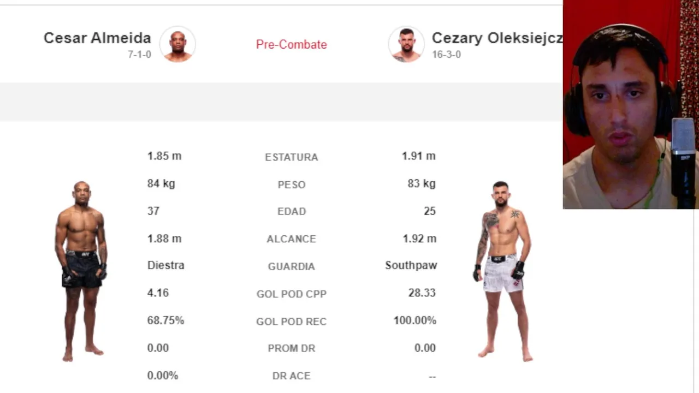Screen dimensions: 699x393
Task: Click Cezary Oleksiejczuk's round headshot thumbnail
Action: [406, 44]
